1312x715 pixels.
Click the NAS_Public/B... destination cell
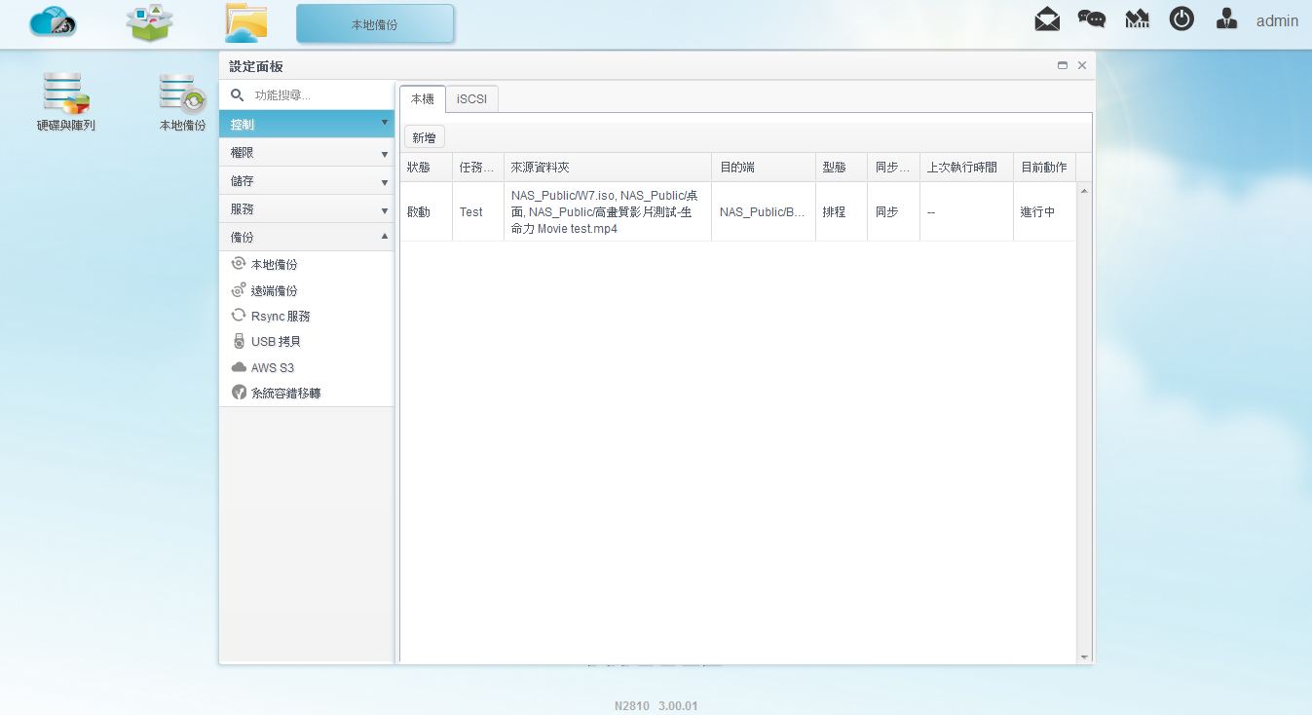(764, 211)
